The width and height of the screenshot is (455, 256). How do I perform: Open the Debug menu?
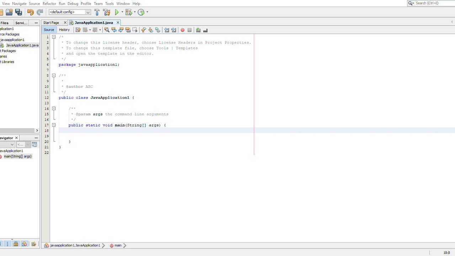[x=73, y=4]
